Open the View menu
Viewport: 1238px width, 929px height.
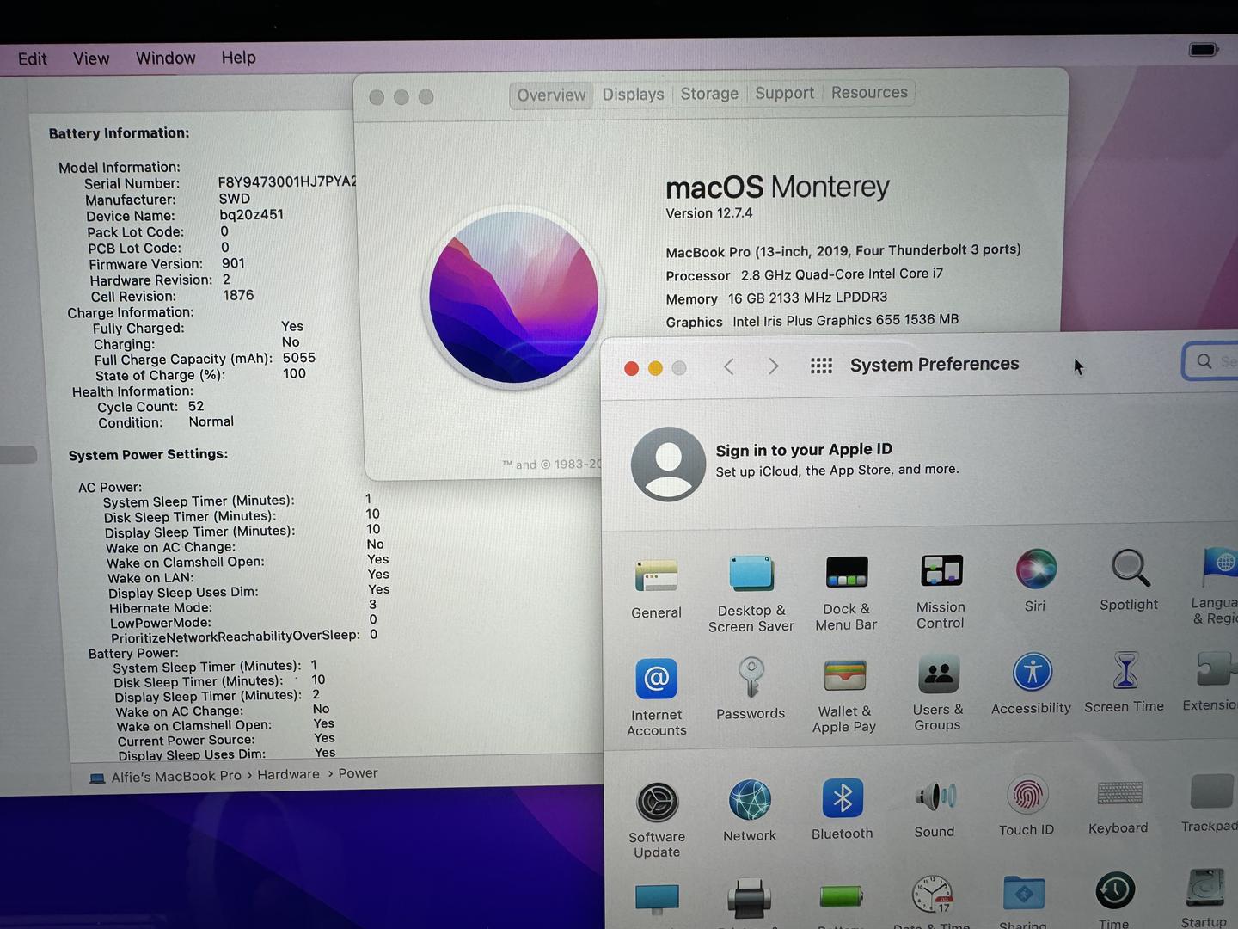point(91,58)
